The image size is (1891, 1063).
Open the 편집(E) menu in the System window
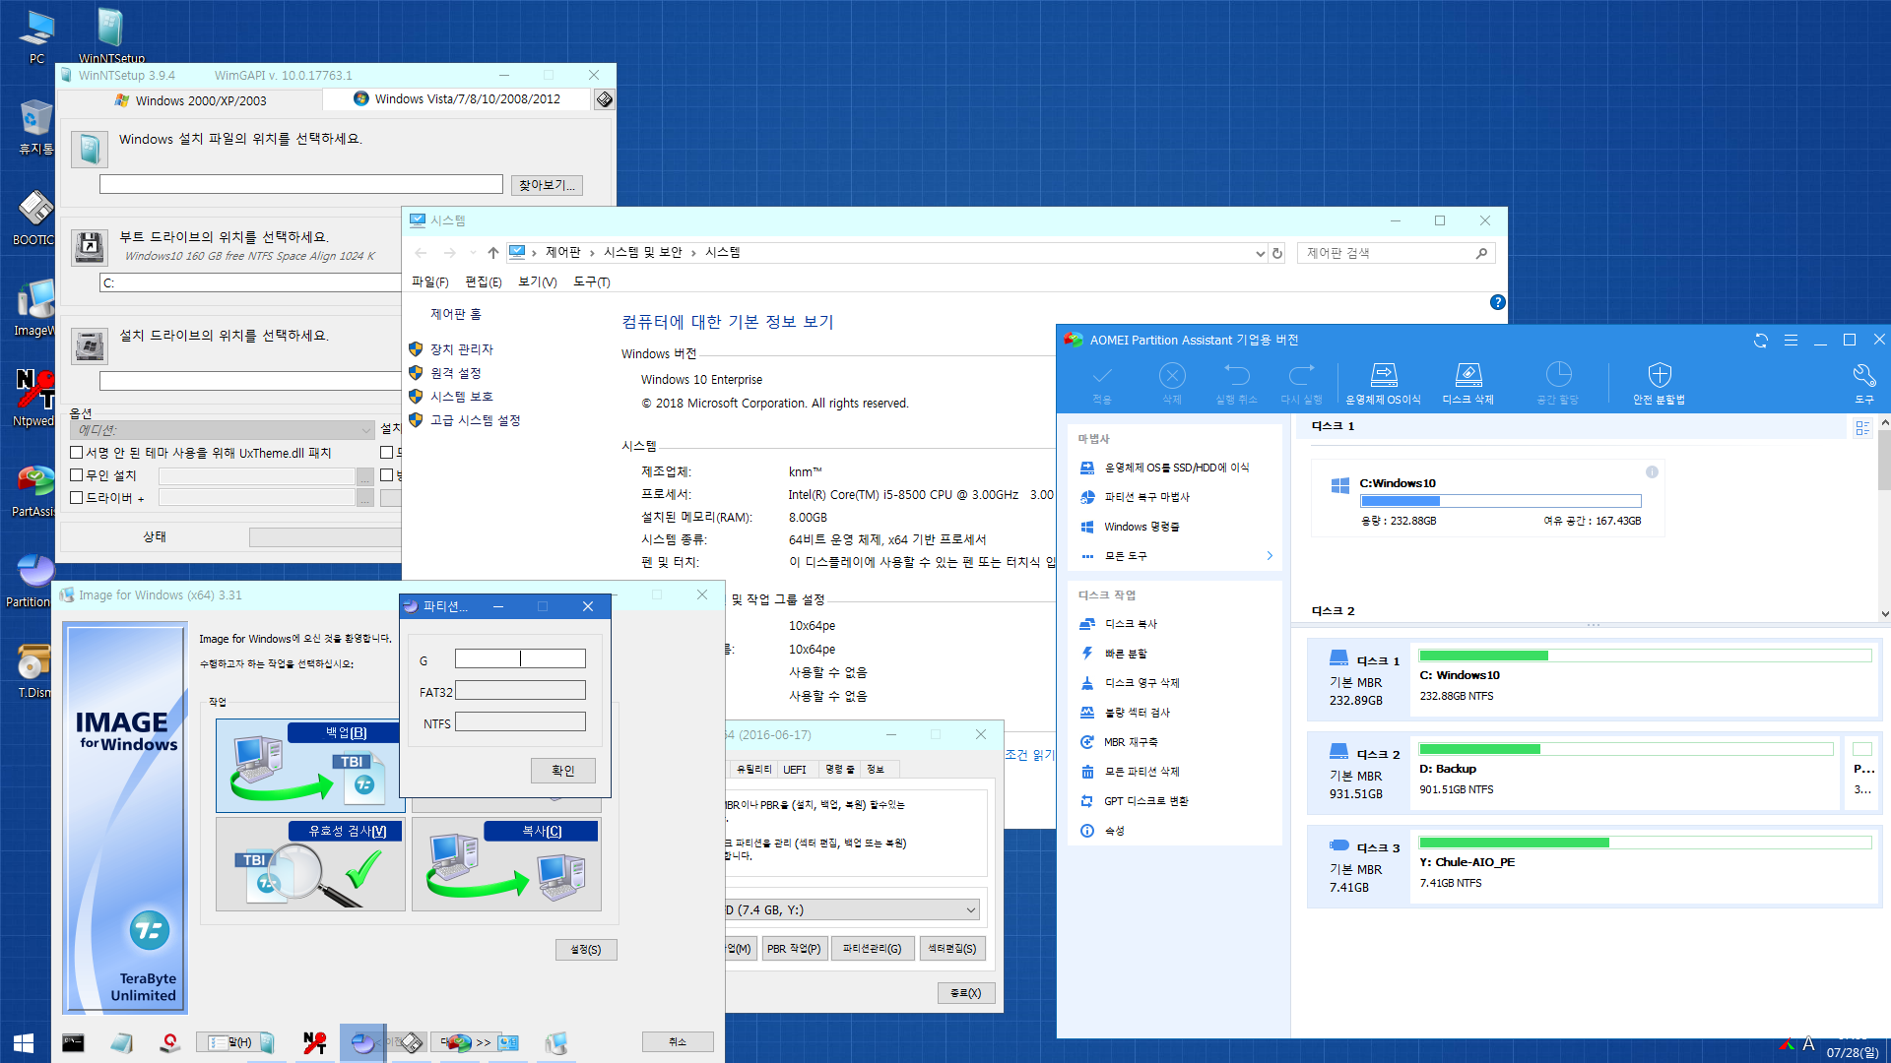tap(484, 282)
